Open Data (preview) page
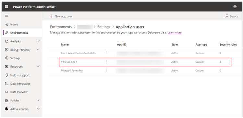The width and height of the screenshot is (243, 118). point(21,92)
